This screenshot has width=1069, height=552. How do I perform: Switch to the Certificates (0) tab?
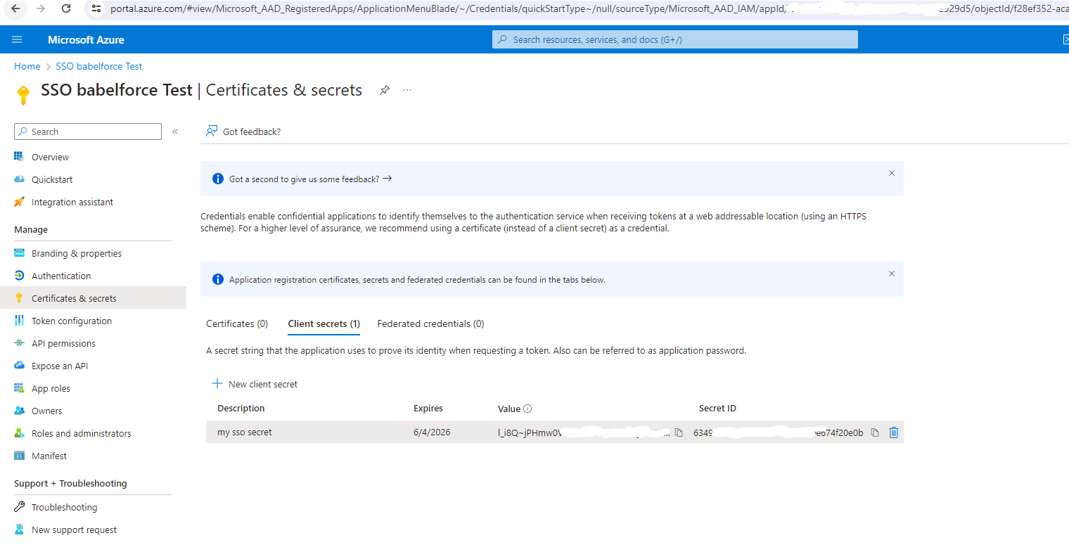tap(237, 324)
